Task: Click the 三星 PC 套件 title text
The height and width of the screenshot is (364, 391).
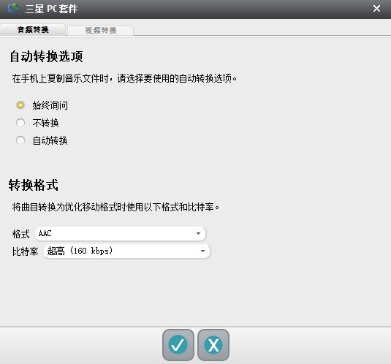Action: coord(51,9)
